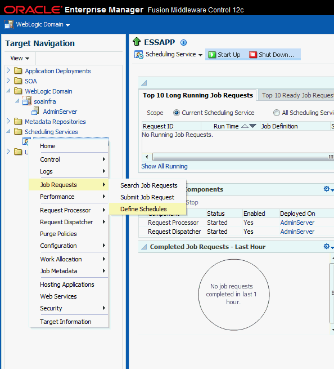Sort Run Time column ascending
Image resolution: width=334 pixels, height=369 pixels.
245,126
